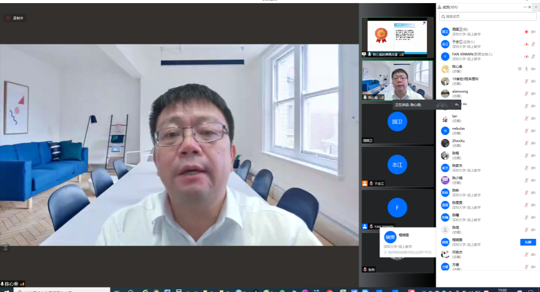The width and height of the screenshot is (540, 292).
Task: Toggle the muted microphone for ZhenXu
Action: click(526, 143)
